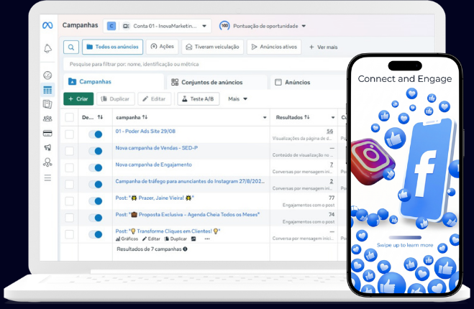The width and height of the screenshot is (474, 309).
Task: Select the Anúncios ativos filter
Action: pyautogui.click(x=274, y=47)
